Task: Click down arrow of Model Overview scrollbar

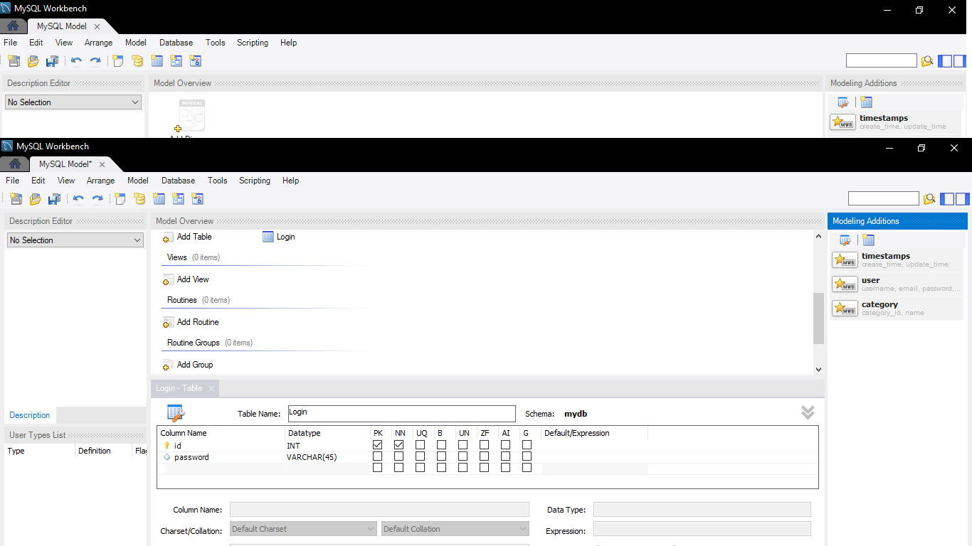Action: [x=818, y=369]
